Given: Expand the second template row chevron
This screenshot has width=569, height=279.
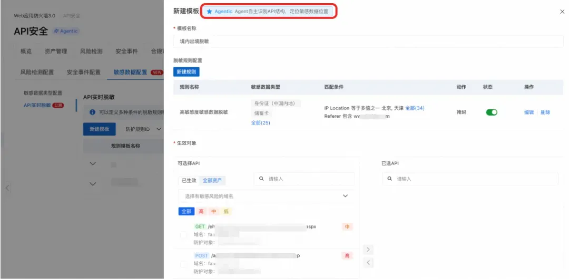Looking at the screenshot, I should (93, 184).
